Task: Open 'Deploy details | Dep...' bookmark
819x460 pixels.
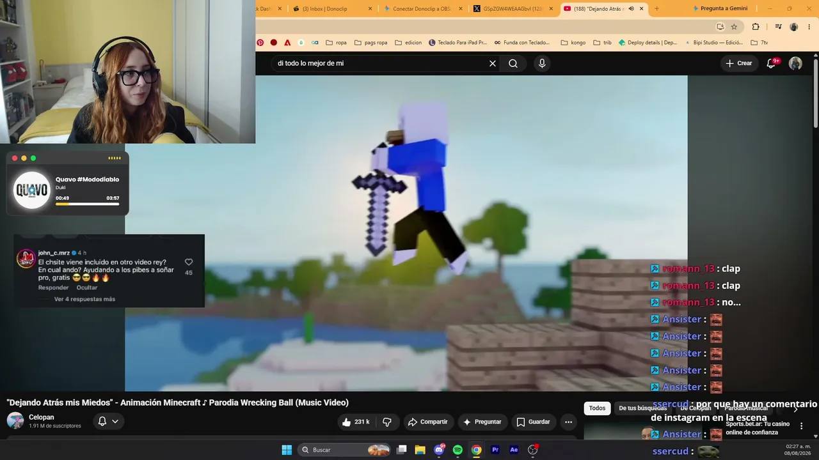Action: (x=648, y=43)
